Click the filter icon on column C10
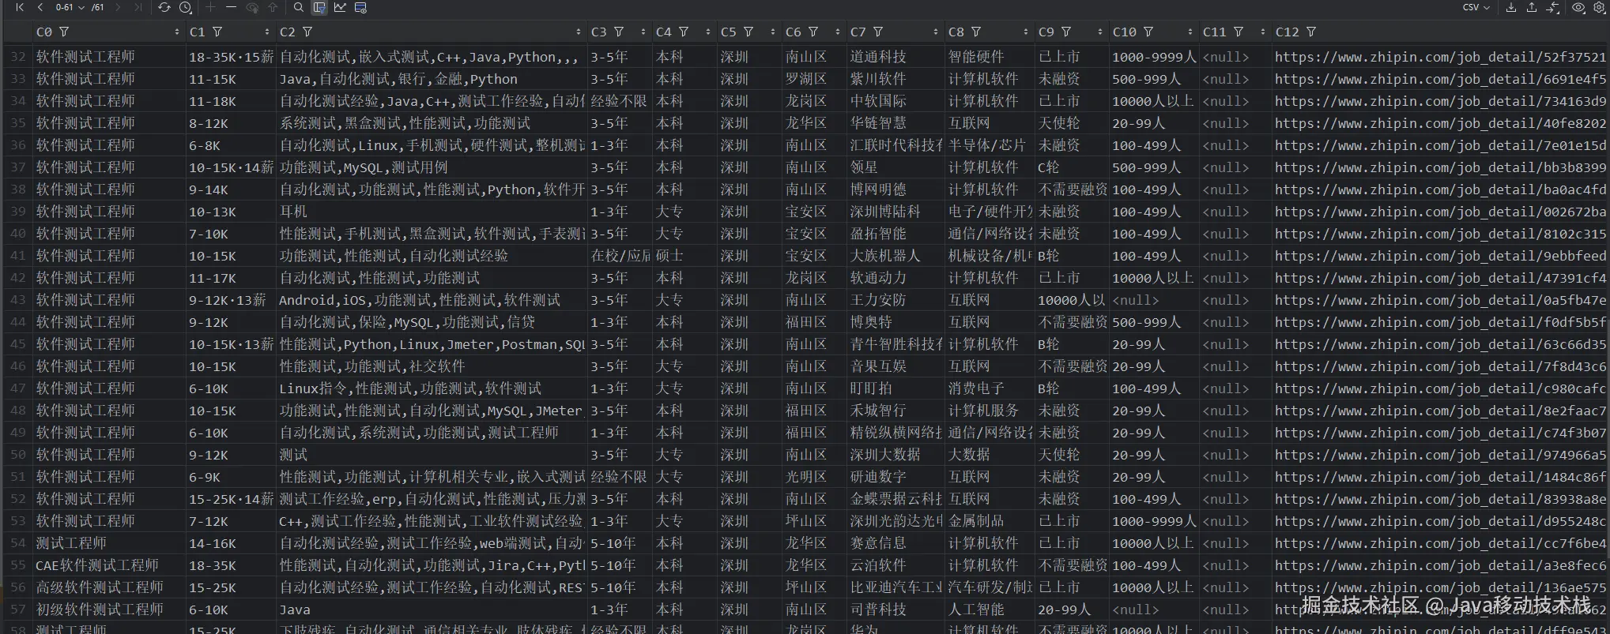1610x634 pixels. [1148, 32]
